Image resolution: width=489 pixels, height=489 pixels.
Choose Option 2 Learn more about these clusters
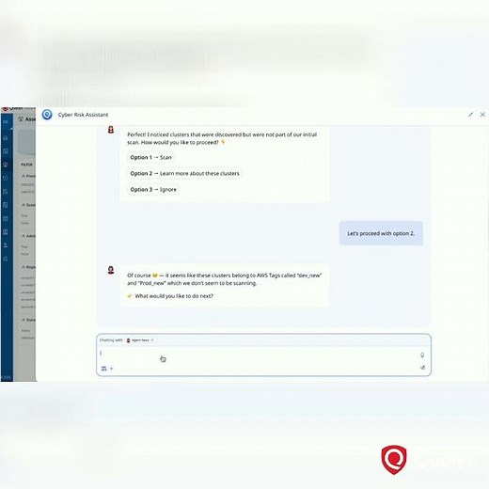click(184, 173)
